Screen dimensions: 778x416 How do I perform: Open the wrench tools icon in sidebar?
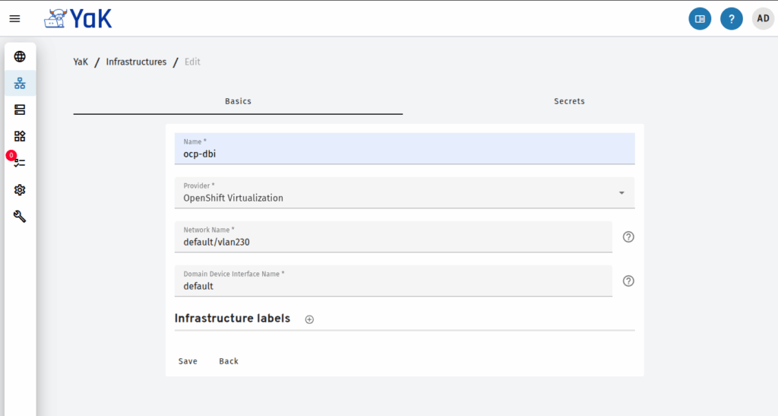(20, 217)
